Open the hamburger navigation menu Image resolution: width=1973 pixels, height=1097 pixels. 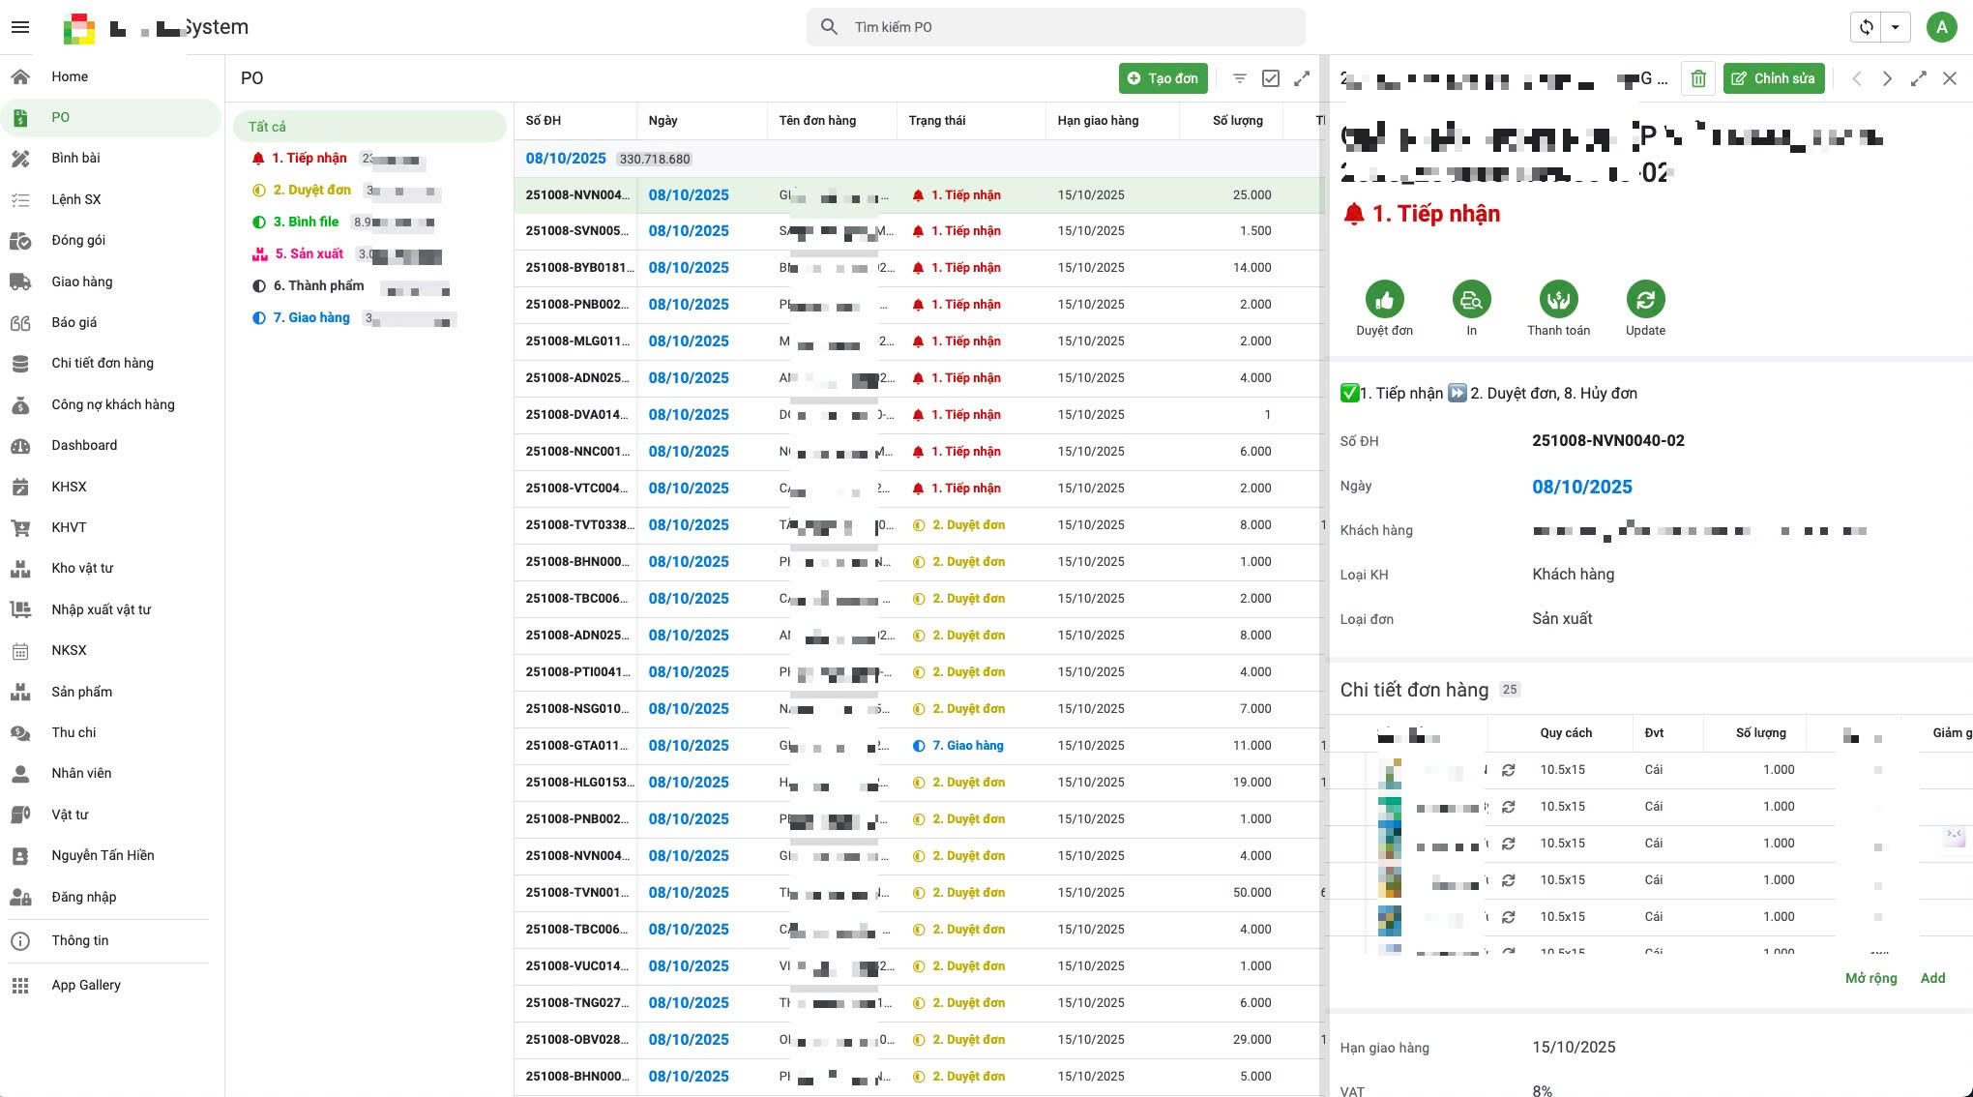tap(20, 27)
